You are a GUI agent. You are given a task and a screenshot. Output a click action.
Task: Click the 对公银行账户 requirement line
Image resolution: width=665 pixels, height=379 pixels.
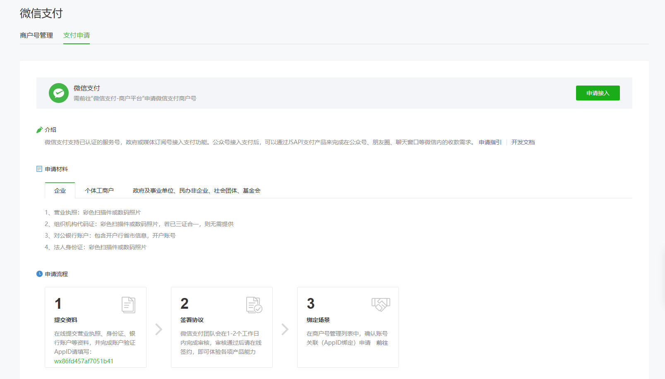coord(110,236)
